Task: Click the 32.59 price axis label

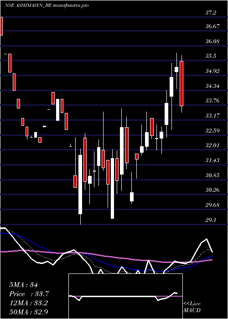Action: (212, 130)
